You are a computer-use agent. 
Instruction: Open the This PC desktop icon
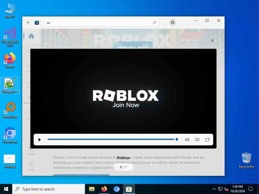click(10, 10)
